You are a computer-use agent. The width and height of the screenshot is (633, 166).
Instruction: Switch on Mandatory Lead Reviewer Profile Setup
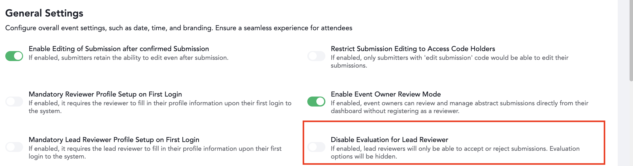pyautogui.click(x=14, y=147)
